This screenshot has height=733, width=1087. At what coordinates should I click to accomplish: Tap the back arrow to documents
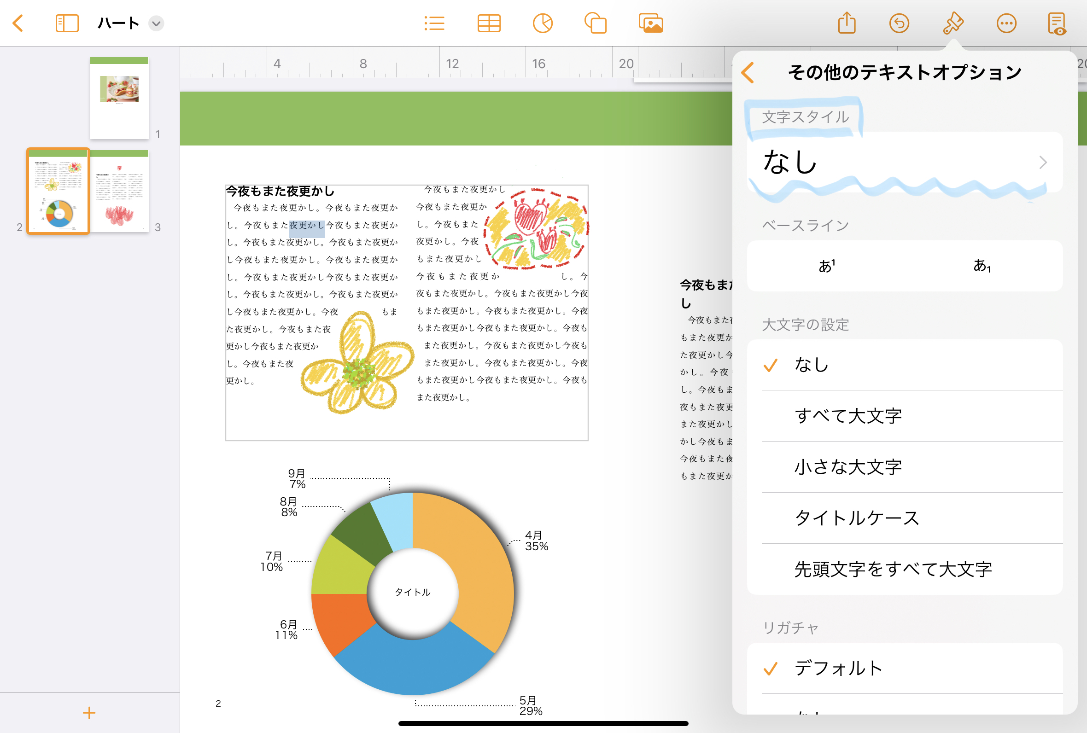[x=18, y=23]
